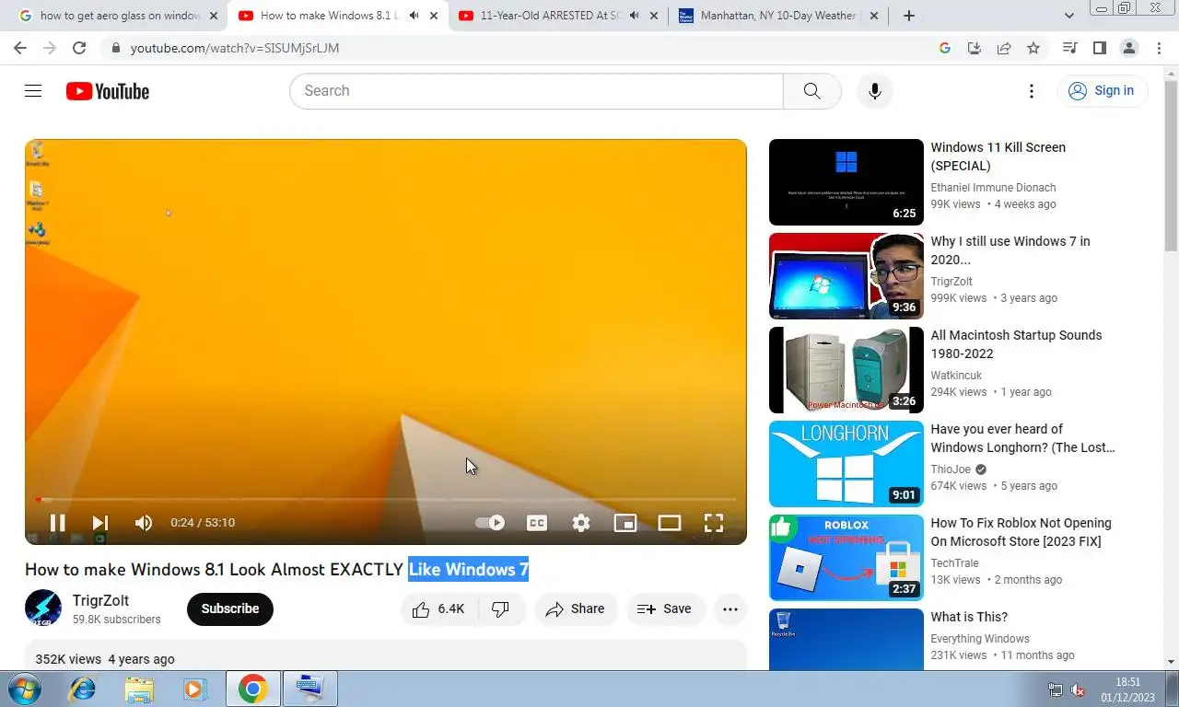The width and height of the screenshot is (1179, 707).
Task: Open 'What is This?' video title
Action: pyautogui.click(x=969, y=617)
